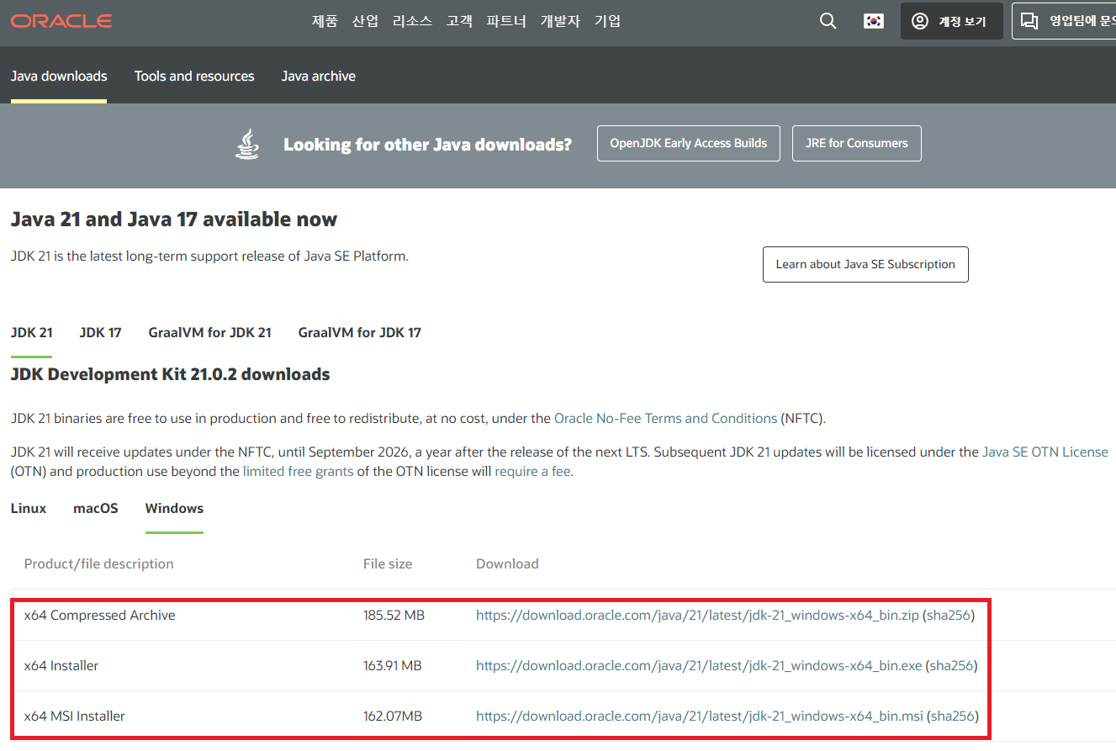Click Learn about Java SE Subscription

point(865,264)
